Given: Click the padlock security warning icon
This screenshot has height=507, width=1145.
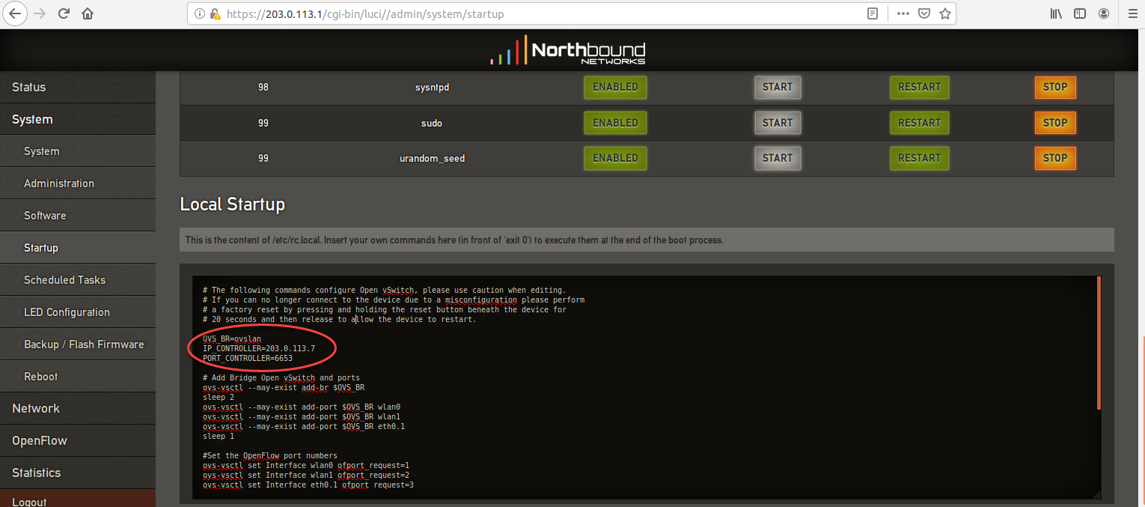Looking at the screenshot, I should coord(215,13).
